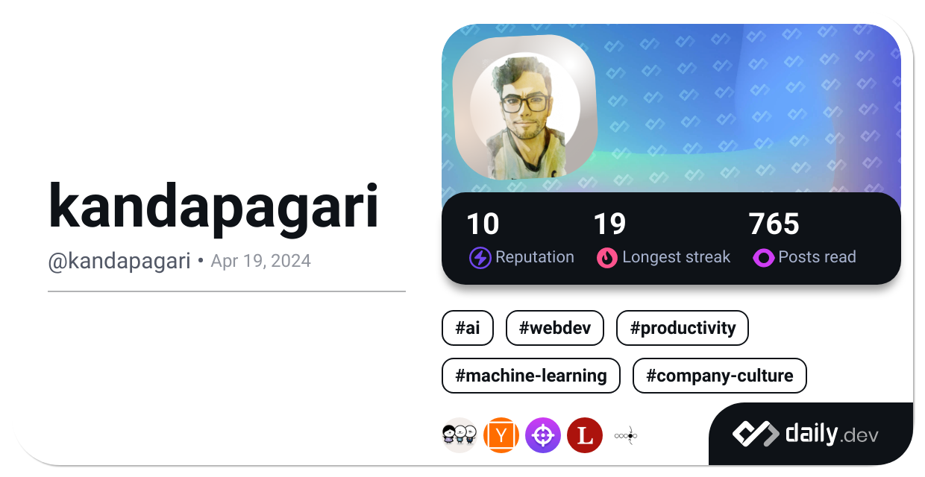The height and width of the screenshot is (477, 925).
Task: Click the 19 Longest streak number
Action: pos(609,224)
